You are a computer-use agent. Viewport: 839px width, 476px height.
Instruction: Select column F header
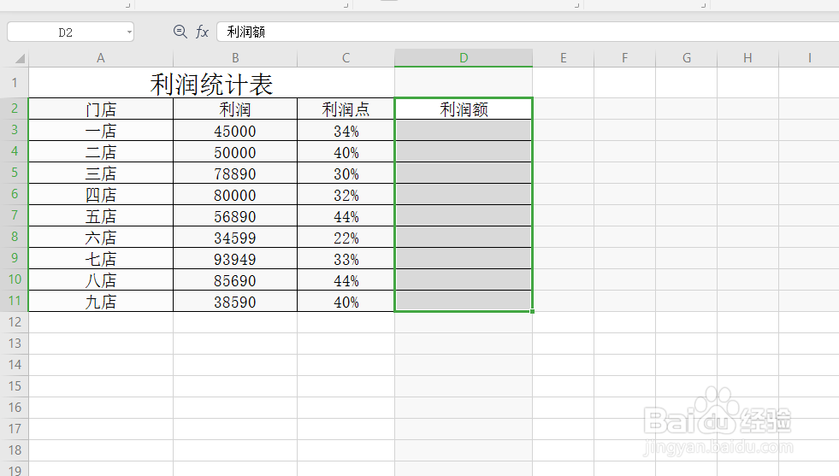(x=624, y=58)
